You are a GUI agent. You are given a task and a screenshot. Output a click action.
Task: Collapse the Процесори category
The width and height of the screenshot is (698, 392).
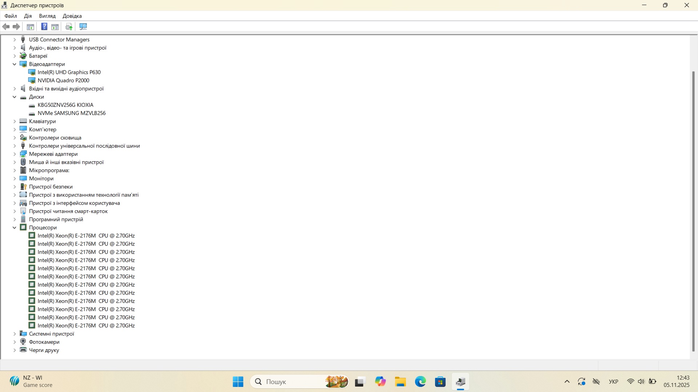[x=15, y=228]
